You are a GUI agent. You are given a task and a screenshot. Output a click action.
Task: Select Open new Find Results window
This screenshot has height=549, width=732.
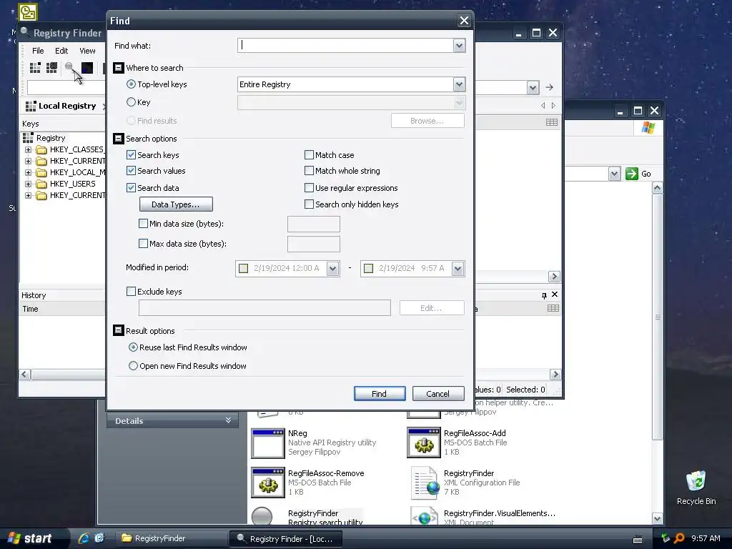tap(133, 365)
